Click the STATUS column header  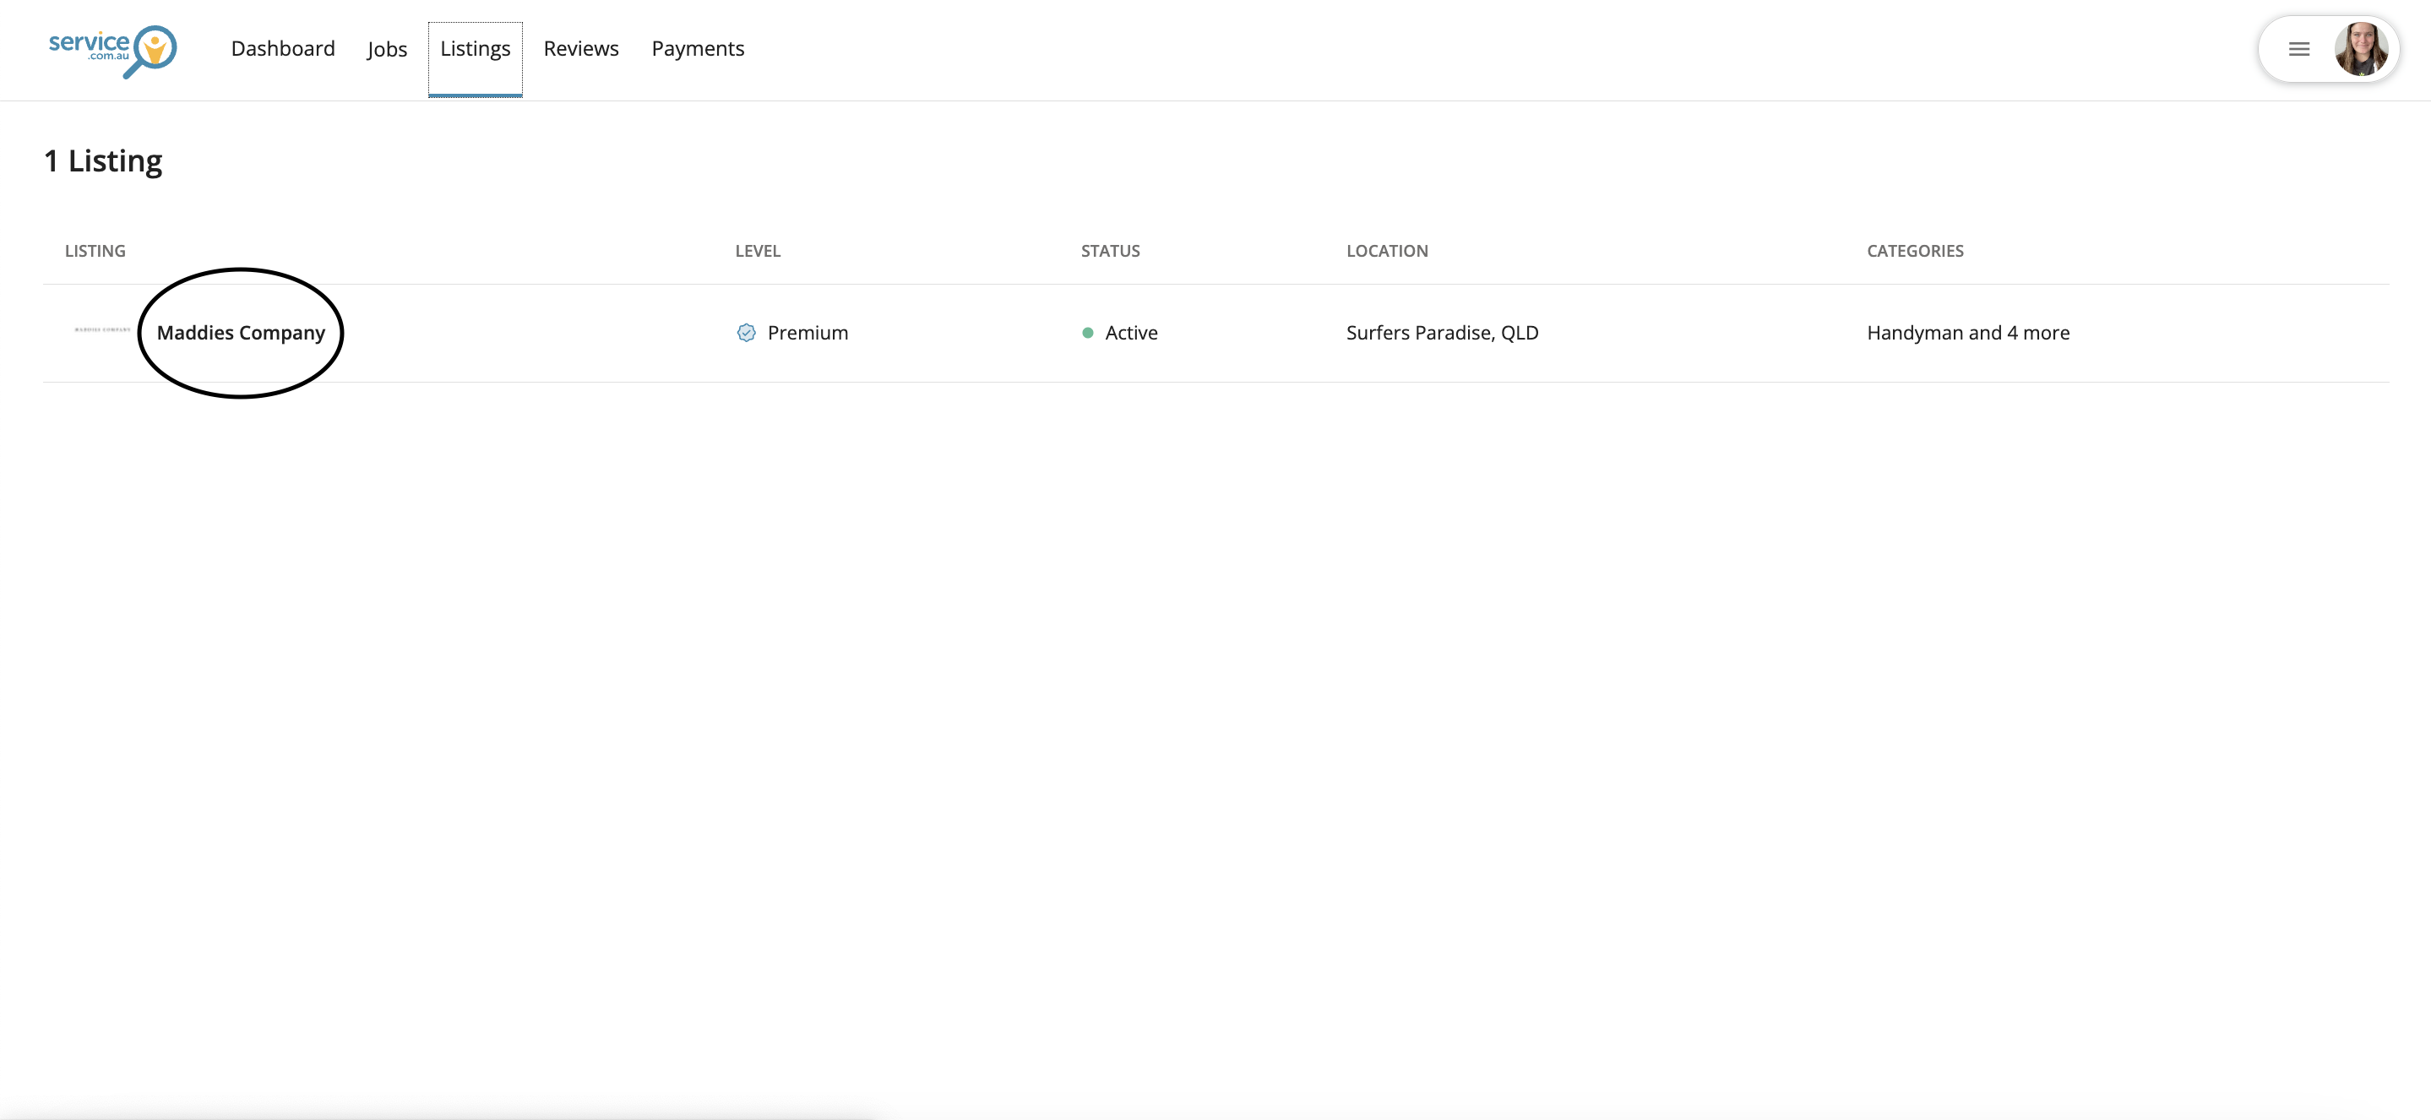1110,251
